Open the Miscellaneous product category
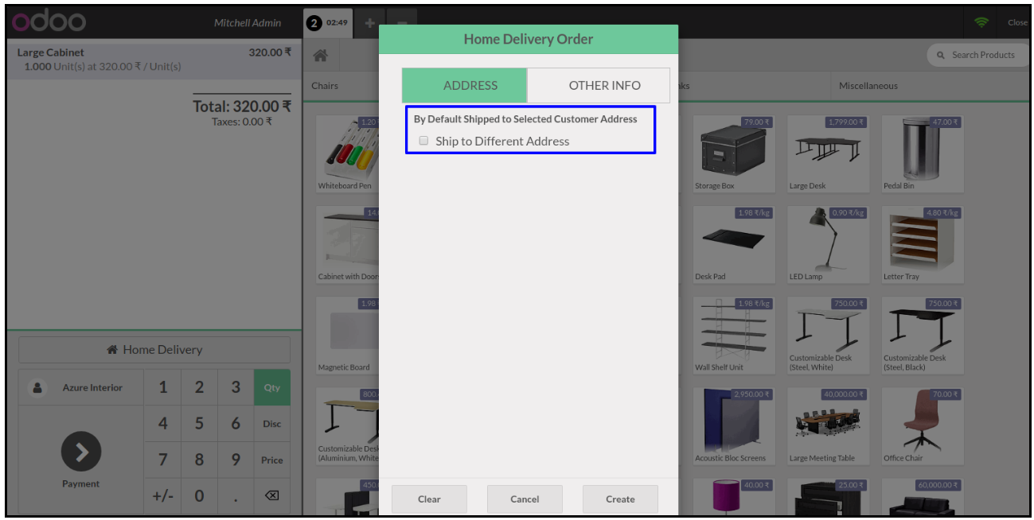Image resolution: width=1034 pixels, height=520 pixels. click(x=868, y=86)
